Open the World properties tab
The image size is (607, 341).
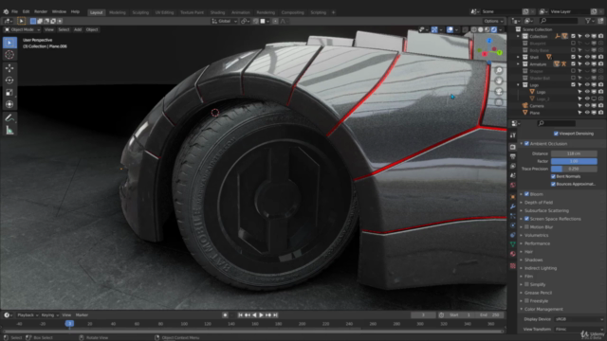(513, 186)
